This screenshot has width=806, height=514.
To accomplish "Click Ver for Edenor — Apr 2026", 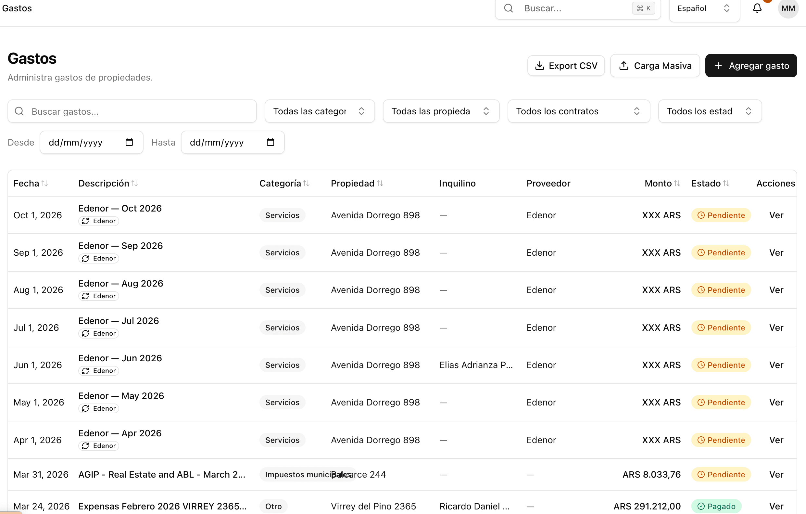I will click(x=776, y=440).
